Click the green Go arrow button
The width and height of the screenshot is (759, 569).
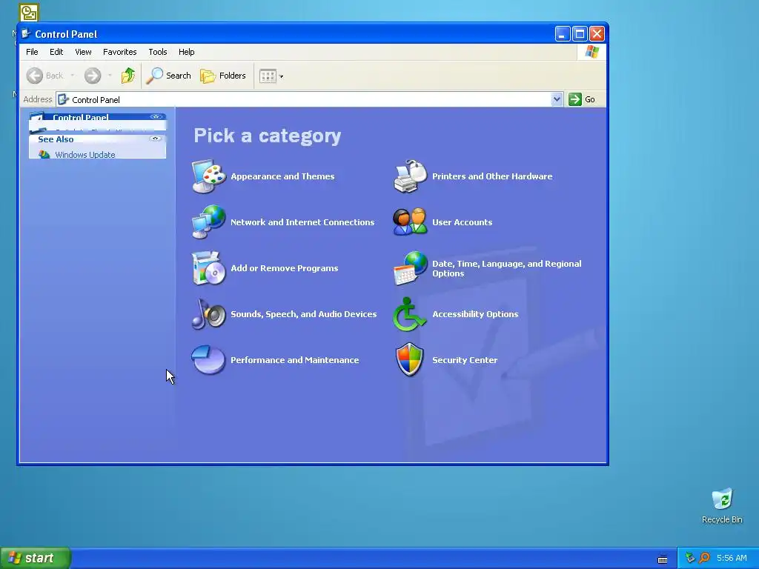point(574,99)
